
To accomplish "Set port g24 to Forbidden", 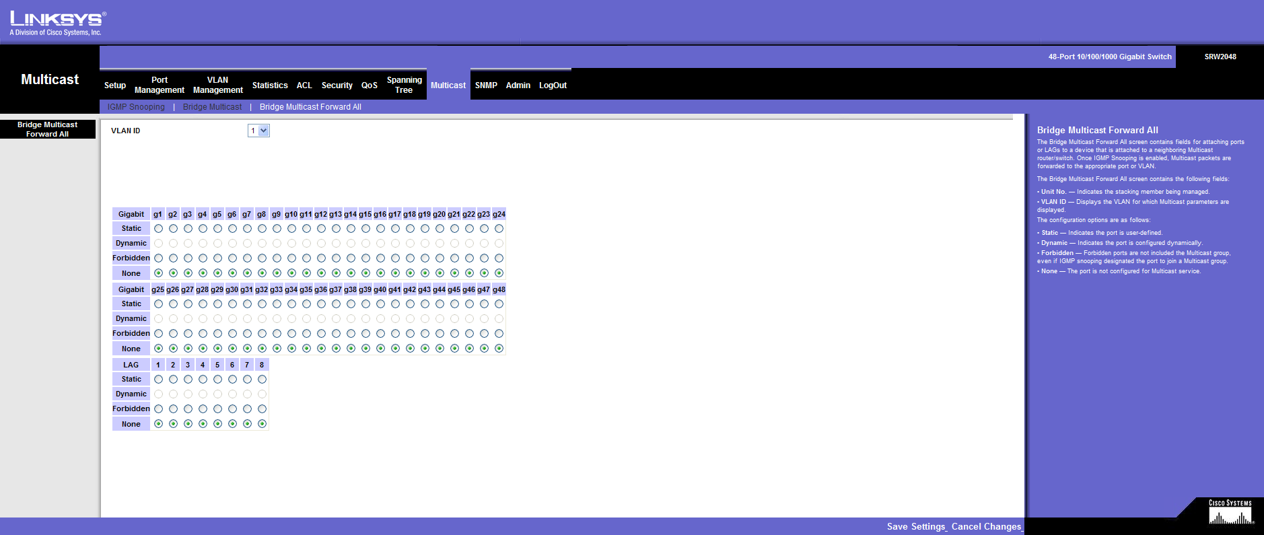I will click(x=499, y=258).
